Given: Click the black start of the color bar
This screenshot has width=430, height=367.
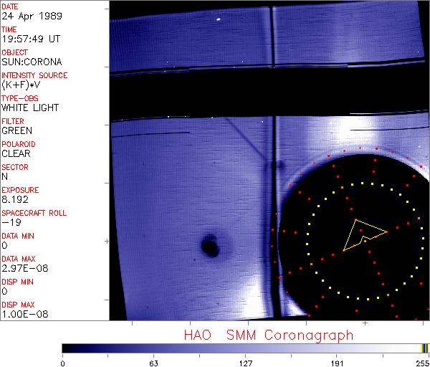Looking at the screenshot, I should click(66, 348).
